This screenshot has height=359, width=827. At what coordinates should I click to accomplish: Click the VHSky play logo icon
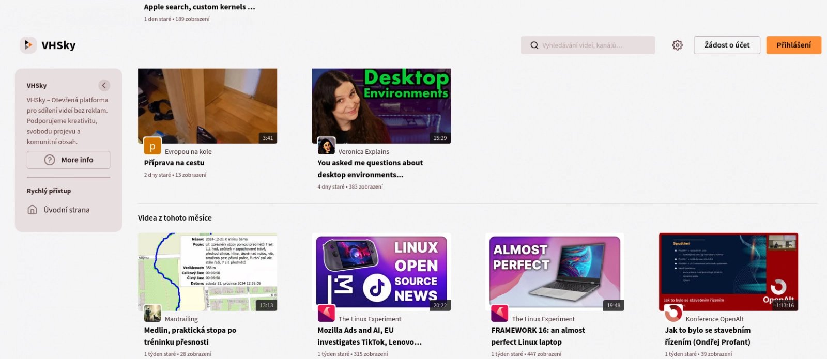pos(28,45)
